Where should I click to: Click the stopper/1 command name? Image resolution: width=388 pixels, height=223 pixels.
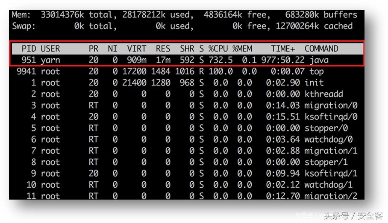(x=326, y=163)
